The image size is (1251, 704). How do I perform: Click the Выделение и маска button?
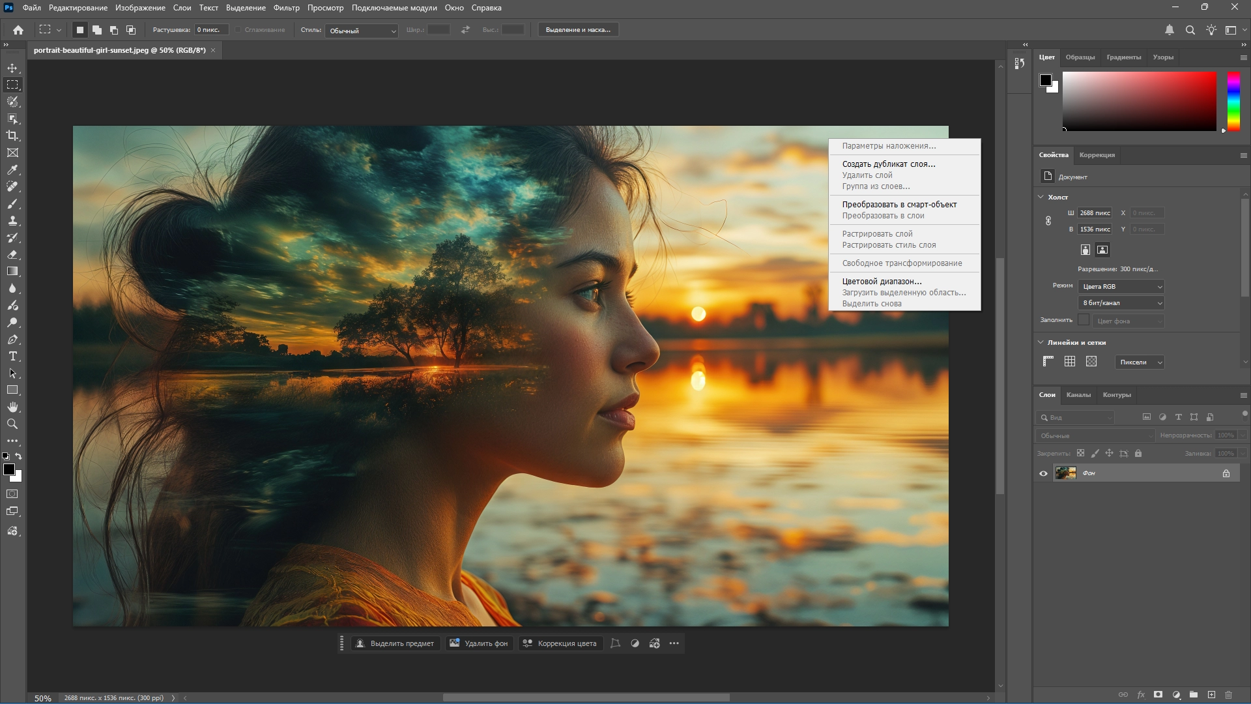coord(578,30)
